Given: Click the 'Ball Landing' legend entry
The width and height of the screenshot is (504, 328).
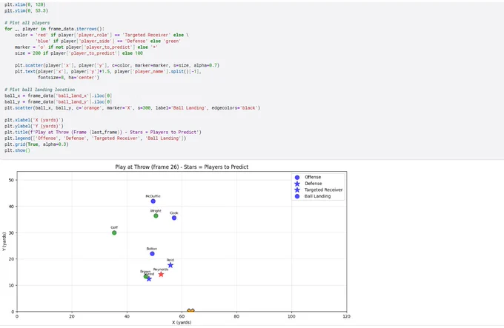Looking at the screenshot, I should click(x=317, y=196).
